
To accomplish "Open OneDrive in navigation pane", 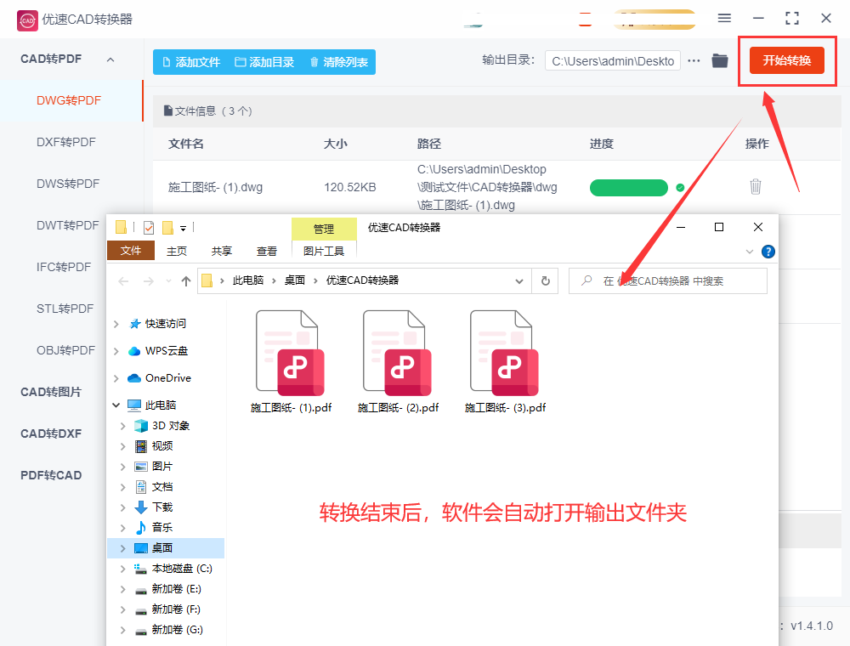I will [x=167, y=377].
